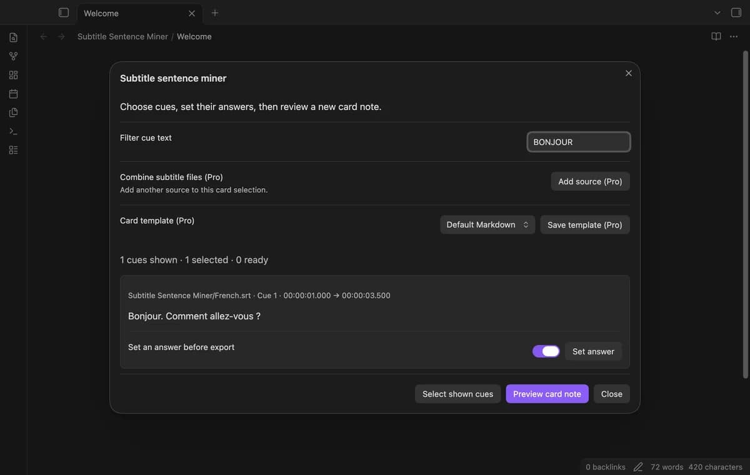This screenshot has width=750, height=475.
Task: Toggle the right sidebar icon
Action: [x=736, y=12]
